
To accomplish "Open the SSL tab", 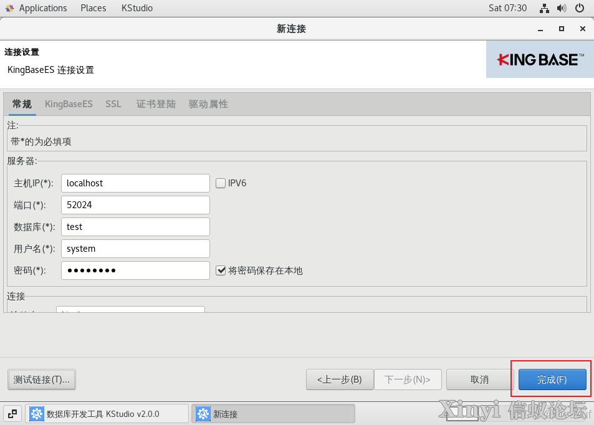I will [x=113, y=104].
